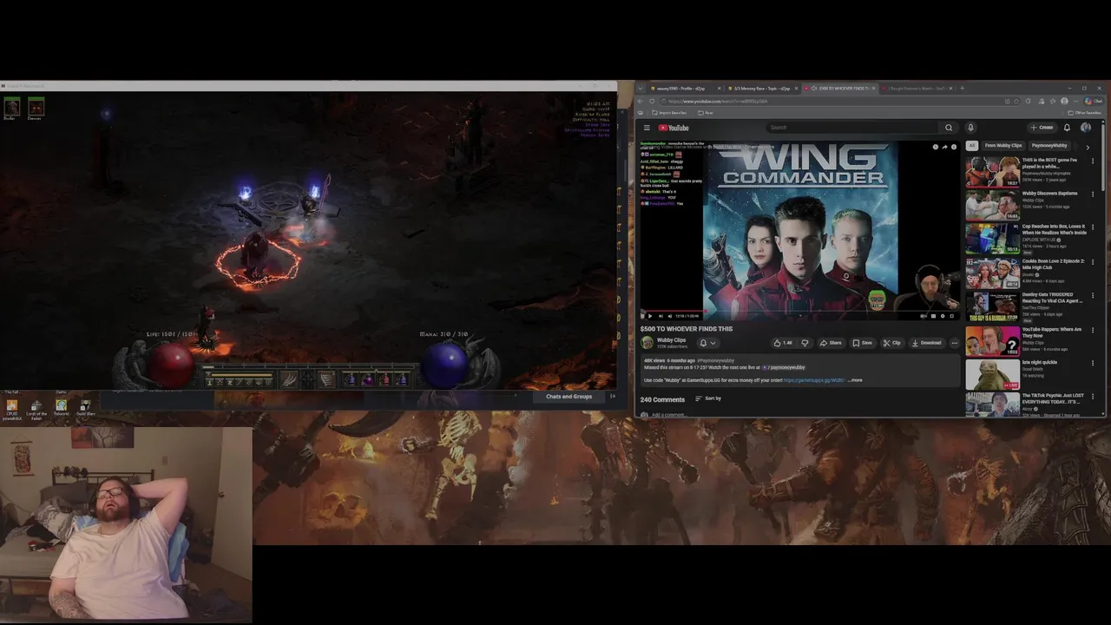Expand description with ...more

click(855, 380)
